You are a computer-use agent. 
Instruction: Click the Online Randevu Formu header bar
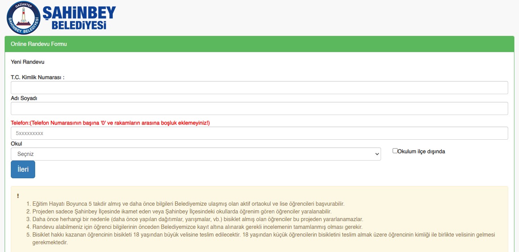[x=259, y=44]
